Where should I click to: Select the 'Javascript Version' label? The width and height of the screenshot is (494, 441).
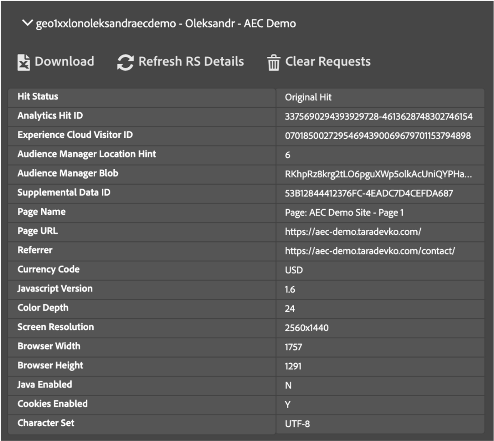55,288
